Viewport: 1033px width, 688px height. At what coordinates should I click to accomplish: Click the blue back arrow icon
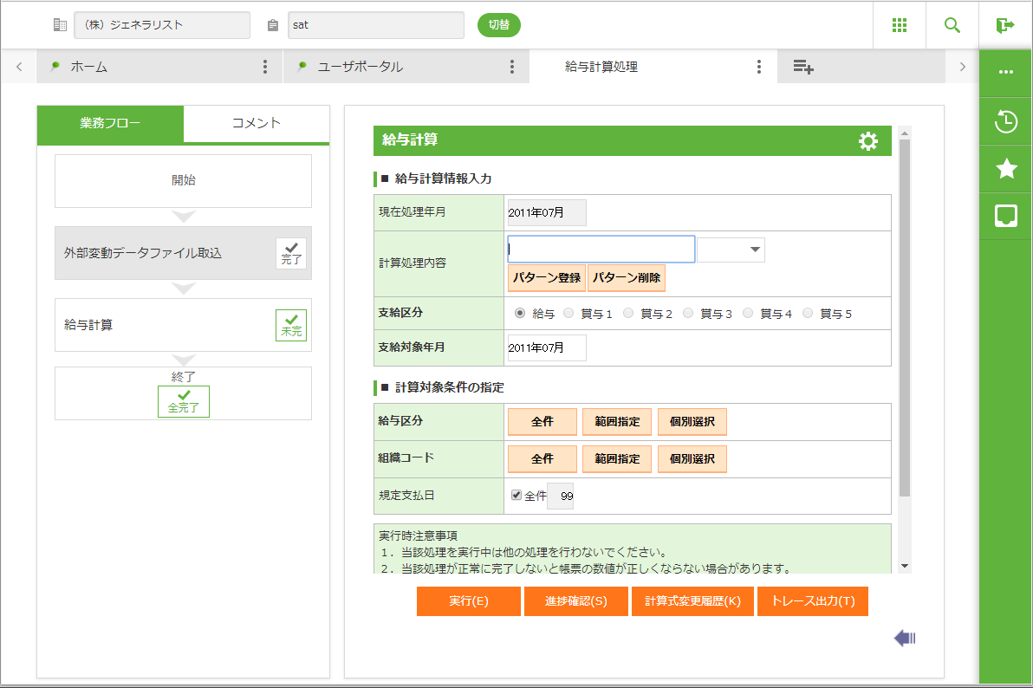[x=905, y=639]
